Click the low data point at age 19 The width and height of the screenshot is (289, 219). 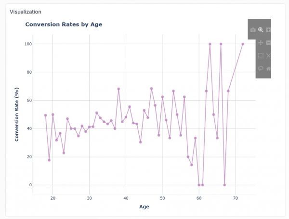click(x=49, y=160)
